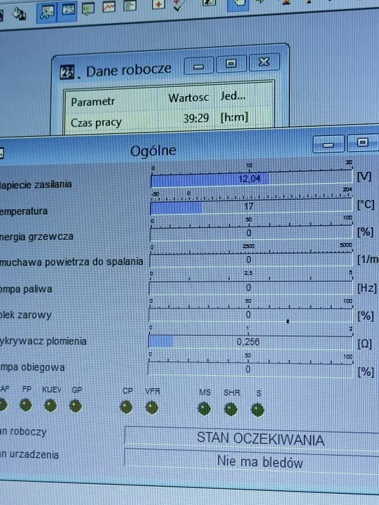Click the heating energy bar showing 0 [%]

[251, 233]
